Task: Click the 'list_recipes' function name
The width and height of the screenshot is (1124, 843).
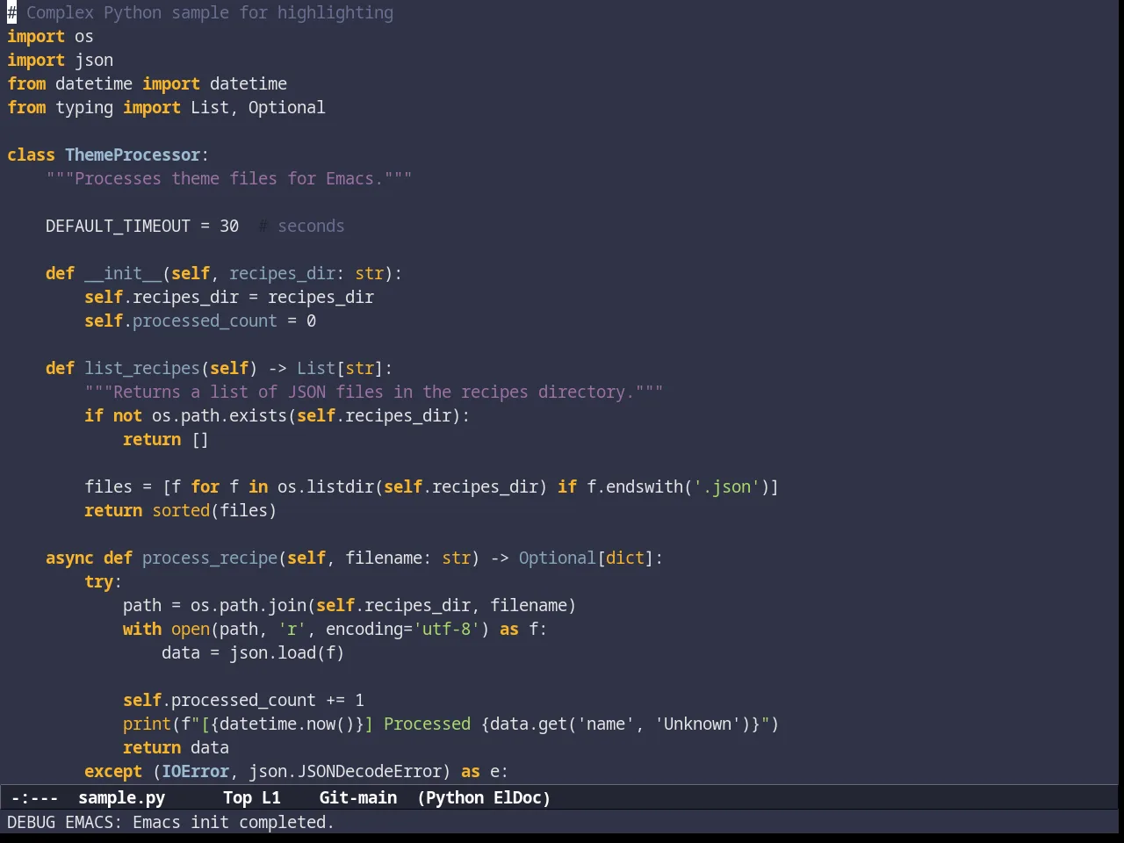Action: coord(142,368)
